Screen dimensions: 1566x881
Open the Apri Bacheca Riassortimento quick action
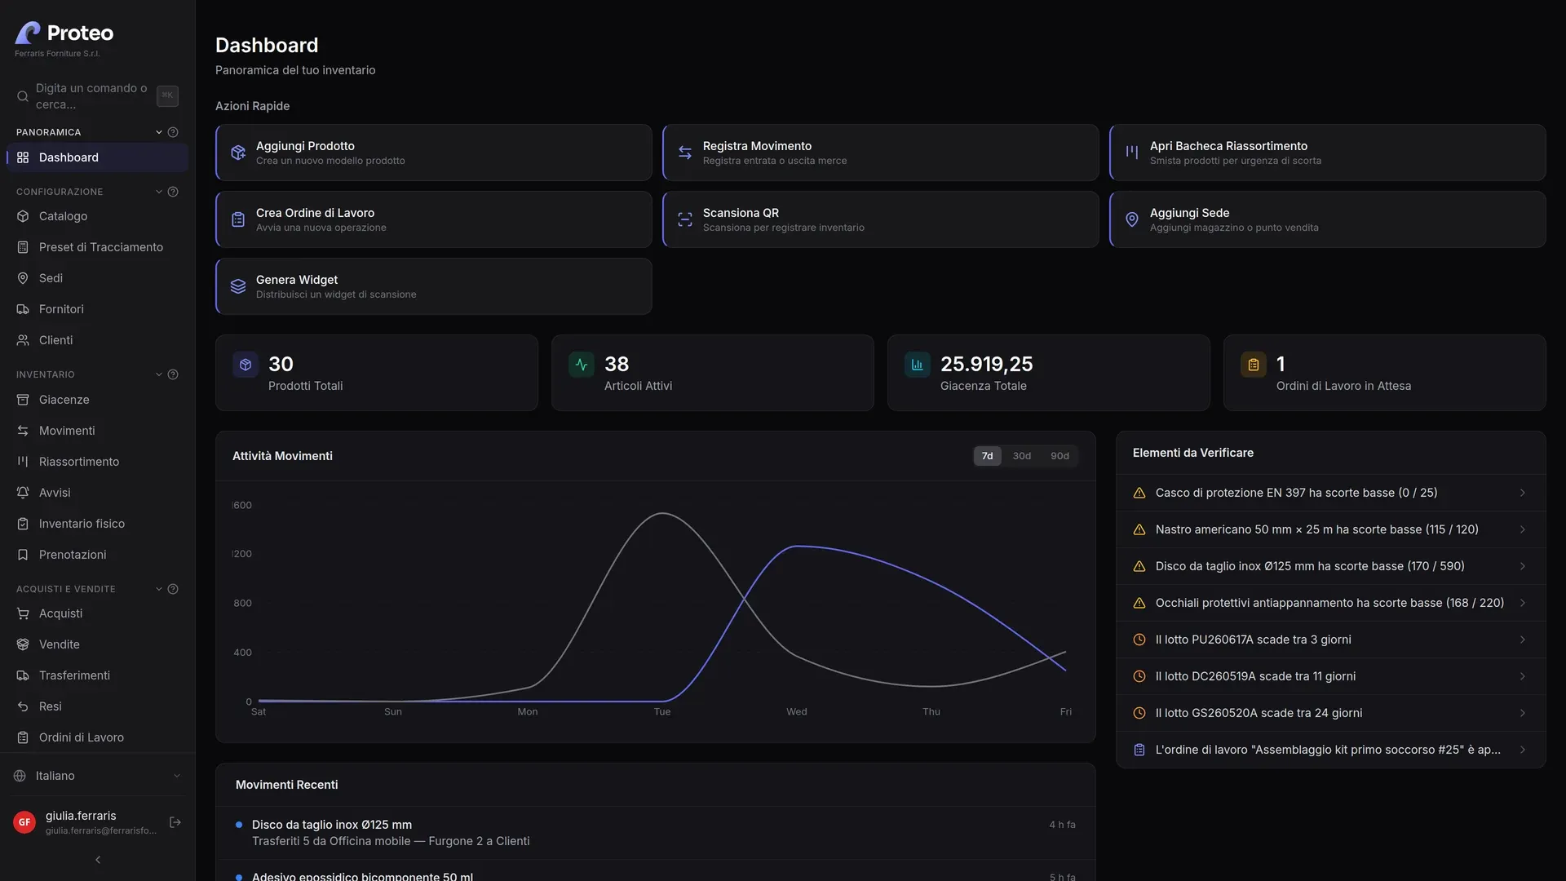(x=1328, y=153)
